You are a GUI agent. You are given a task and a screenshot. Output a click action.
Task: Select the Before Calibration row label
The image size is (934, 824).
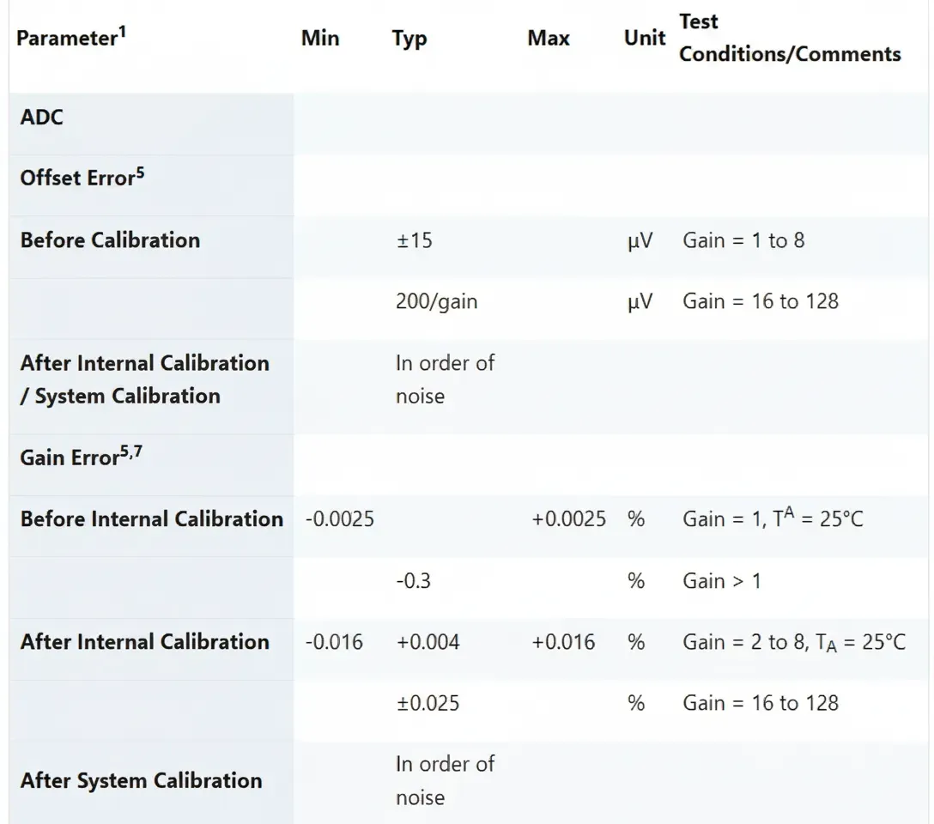pyautogui.click(x=108, y=240)
